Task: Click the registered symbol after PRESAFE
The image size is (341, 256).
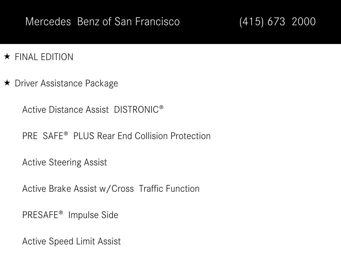Action: click(x=61, y=212)
